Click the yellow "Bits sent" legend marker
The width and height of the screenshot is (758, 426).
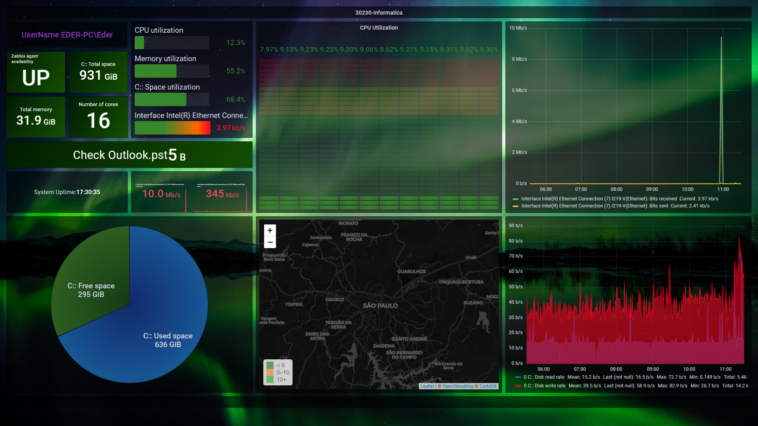tap(516, 206)
